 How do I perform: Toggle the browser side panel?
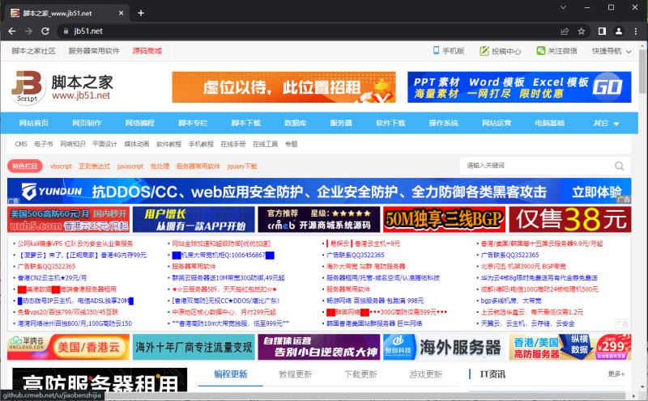[x=602, y=31]
